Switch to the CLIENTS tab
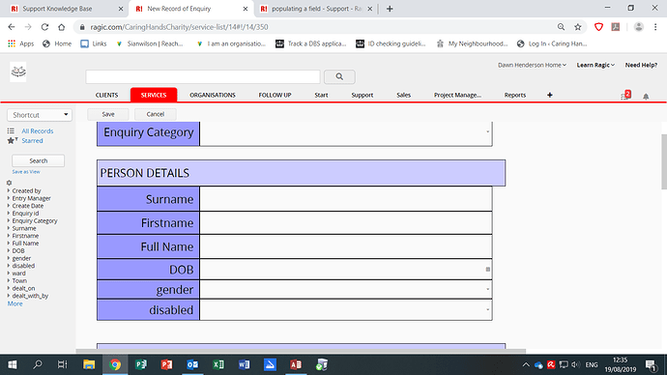The height and width of the screenshot is (375, 667). [106, 95]
